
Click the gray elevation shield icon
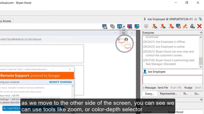[146, 26]
